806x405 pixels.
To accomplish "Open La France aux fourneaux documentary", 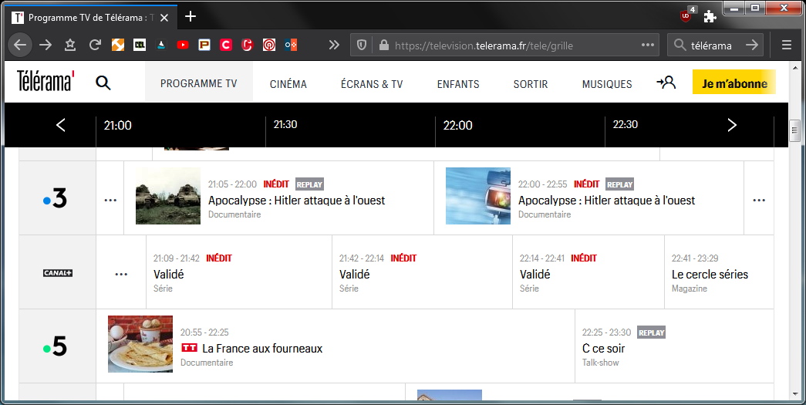I will click(x=262, y=349).
